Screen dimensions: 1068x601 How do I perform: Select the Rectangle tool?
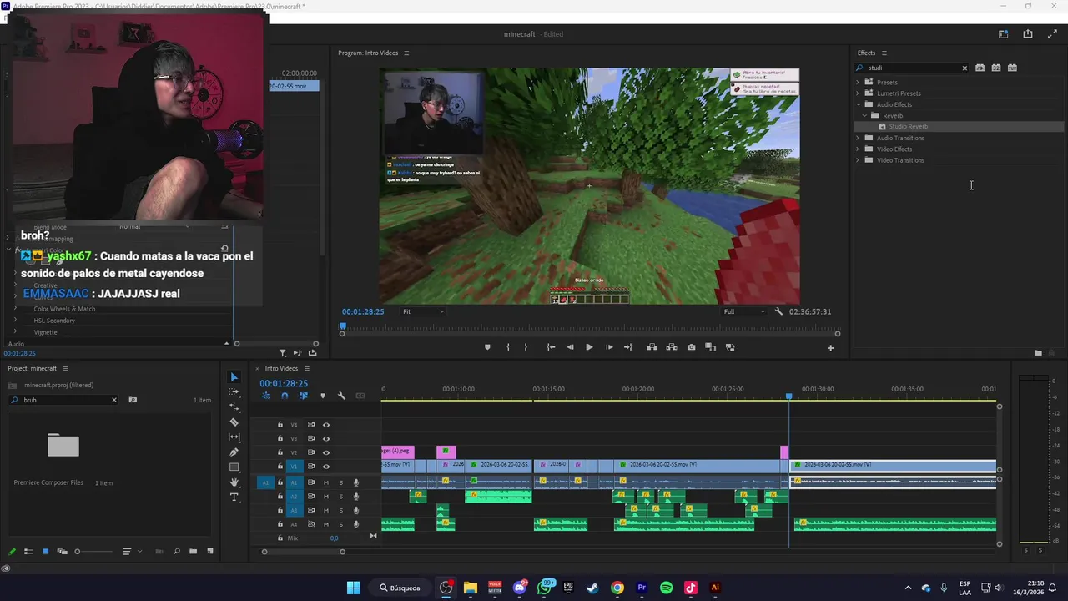[x=234, y=467]
